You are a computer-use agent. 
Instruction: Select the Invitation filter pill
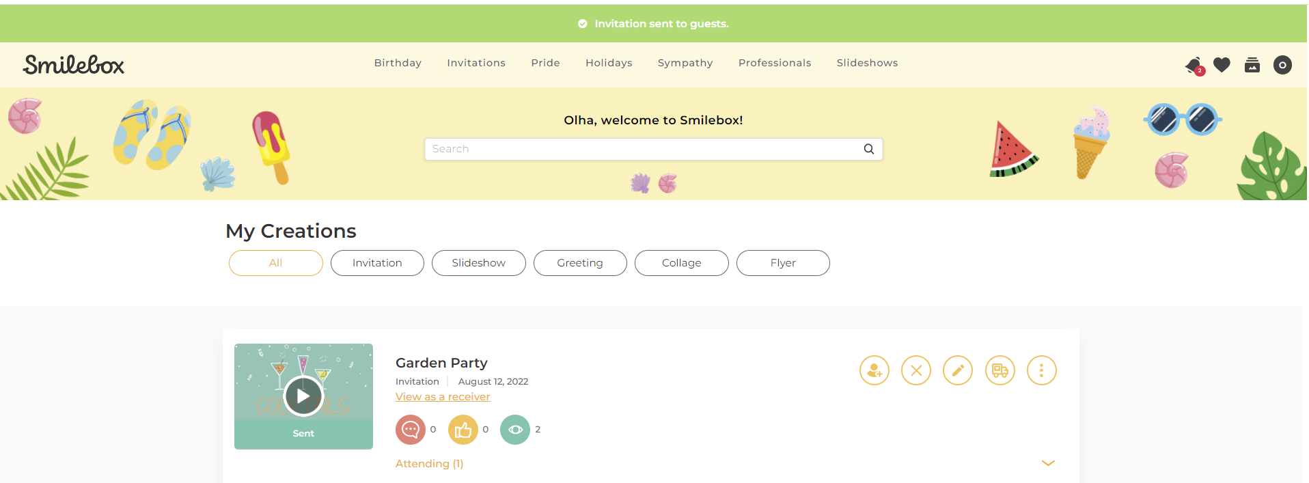377,263
